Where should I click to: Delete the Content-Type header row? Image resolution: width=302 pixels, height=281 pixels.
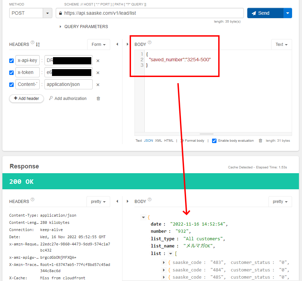pos(98,85)
